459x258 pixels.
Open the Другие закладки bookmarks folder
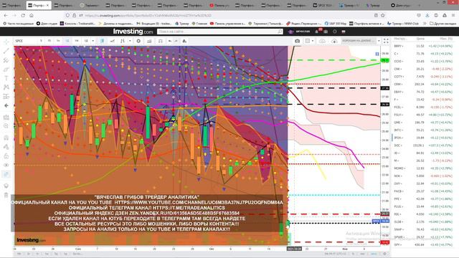pyautogui.click(x=443, y=24)
